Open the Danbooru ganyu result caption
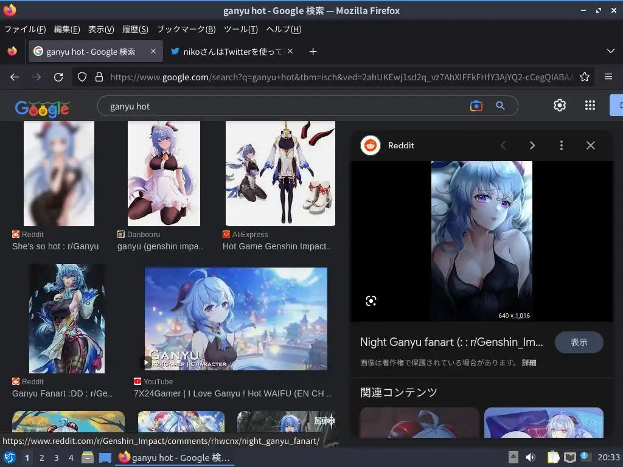The height and width of the screenshot is (467, 623). [x=160, y=246]
